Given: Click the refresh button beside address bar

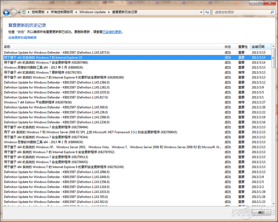Looking at the screenshot, I should pyautogui.click(x=207, y=12).
